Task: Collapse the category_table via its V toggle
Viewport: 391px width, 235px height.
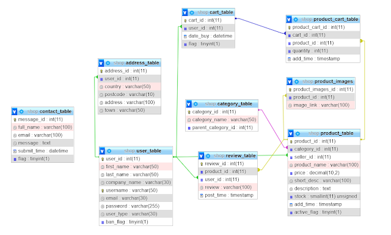Action: [x=189, y=104]
